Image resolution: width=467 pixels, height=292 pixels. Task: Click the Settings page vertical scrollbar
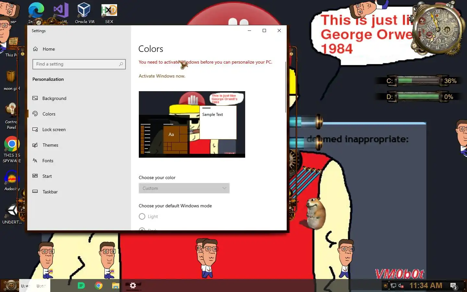[285, 87]
